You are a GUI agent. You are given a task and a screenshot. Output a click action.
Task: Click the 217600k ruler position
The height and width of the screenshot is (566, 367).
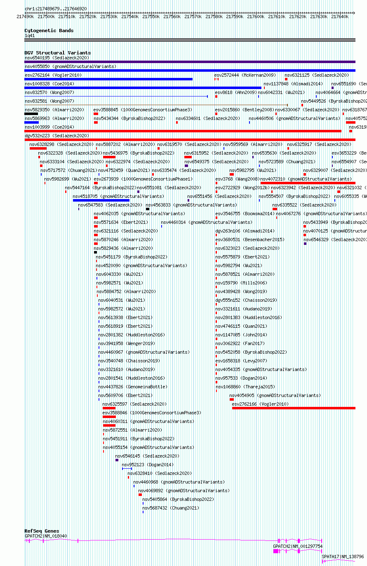[256, 16]
